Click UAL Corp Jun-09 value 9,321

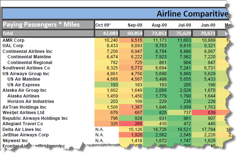(x=204, y=46)
